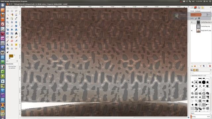This screenshot has height=119, width=212.
Task: Select the Select by Color tool
Action: tap(12, 15)
